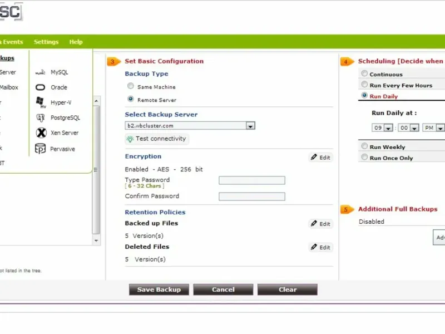Click in the Confirm Password field
Viewport: 445px width, 334px height.
tap(252, 197)
